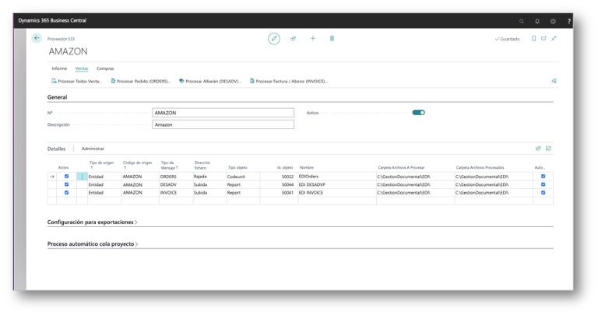
Task: Click the Codeunit object type cell
Action: (x=243, y=177)
